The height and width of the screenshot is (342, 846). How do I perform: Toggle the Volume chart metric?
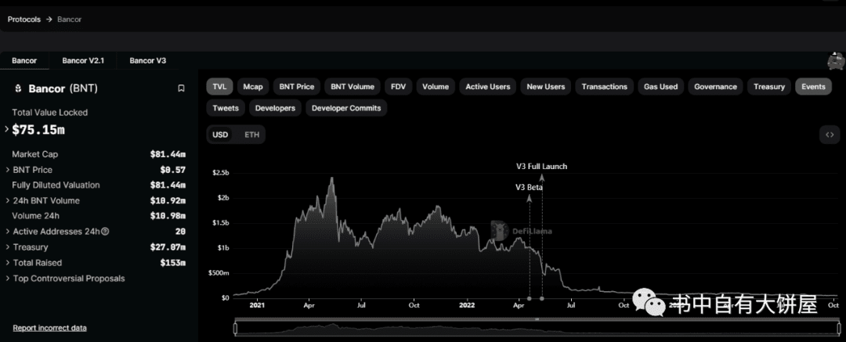coord(436,86)
